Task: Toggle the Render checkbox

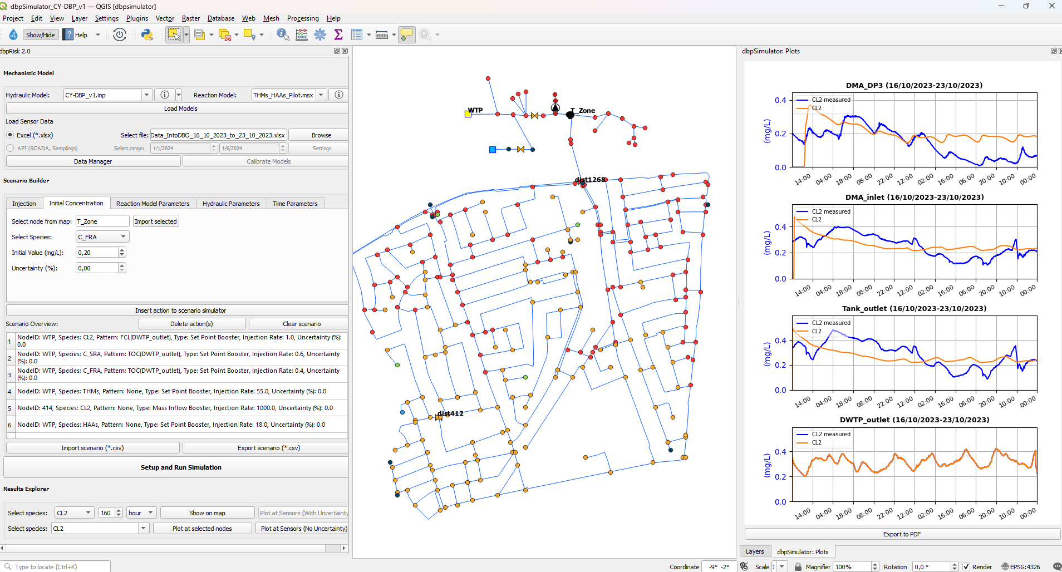Action: [966, 566]
